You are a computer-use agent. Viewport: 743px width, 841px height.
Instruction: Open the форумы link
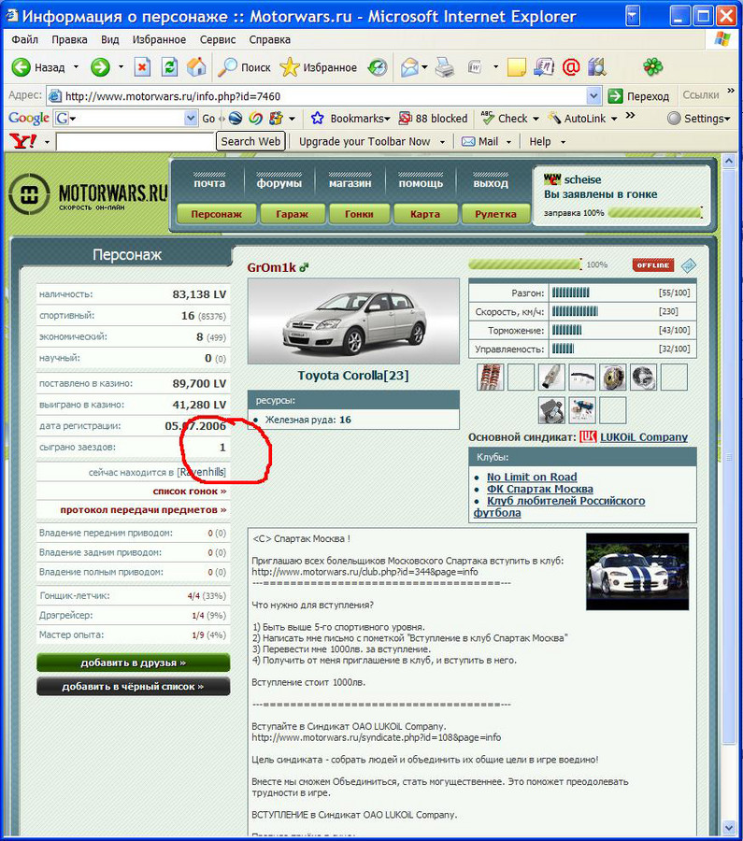pos(279,183)
